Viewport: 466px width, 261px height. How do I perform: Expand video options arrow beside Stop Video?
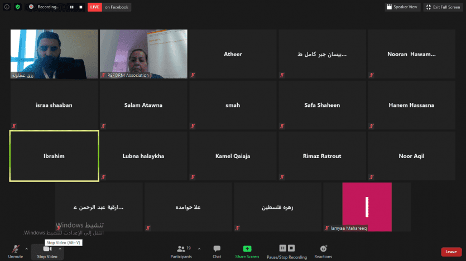coord(60,249)
